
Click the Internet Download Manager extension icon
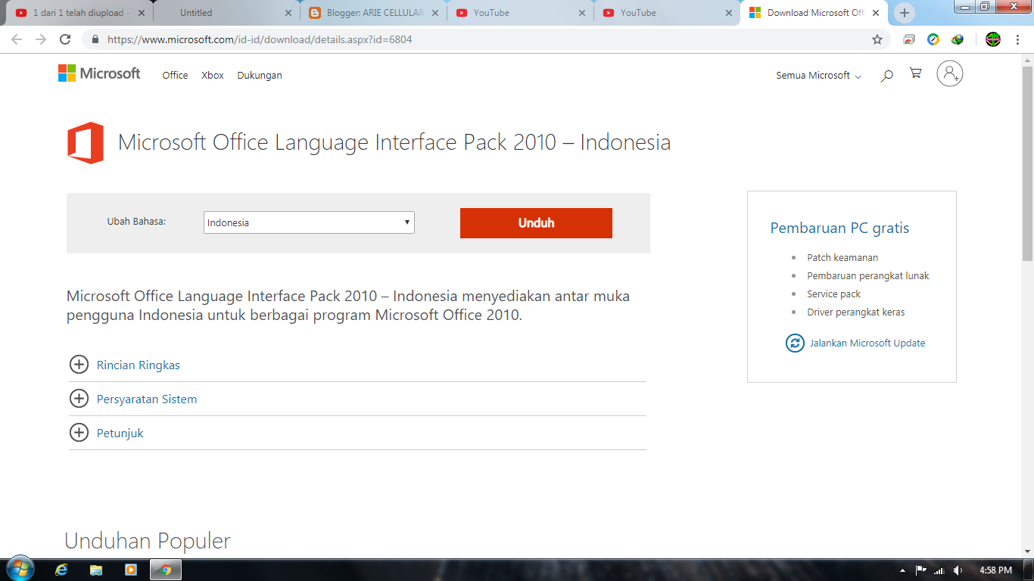tap(958, 39)
